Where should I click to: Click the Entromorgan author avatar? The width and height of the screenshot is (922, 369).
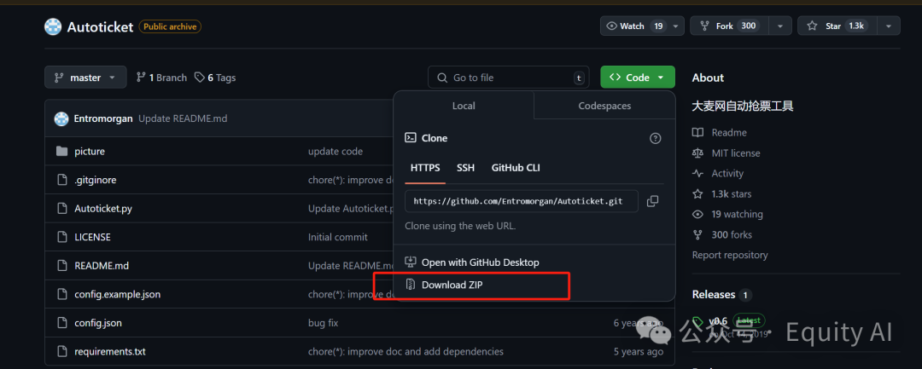click(61, 118)
